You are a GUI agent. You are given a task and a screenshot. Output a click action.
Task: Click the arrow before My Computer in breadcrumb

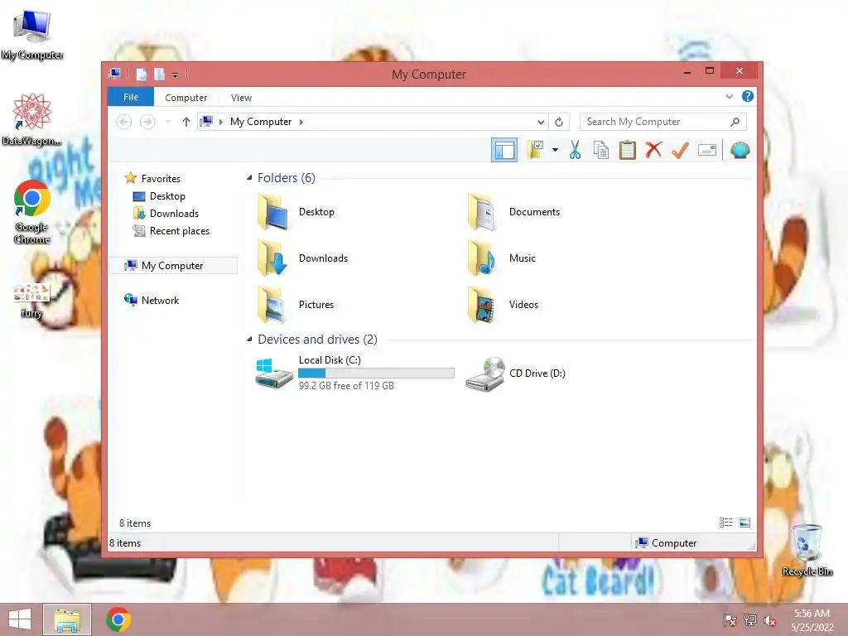[220, 122]
